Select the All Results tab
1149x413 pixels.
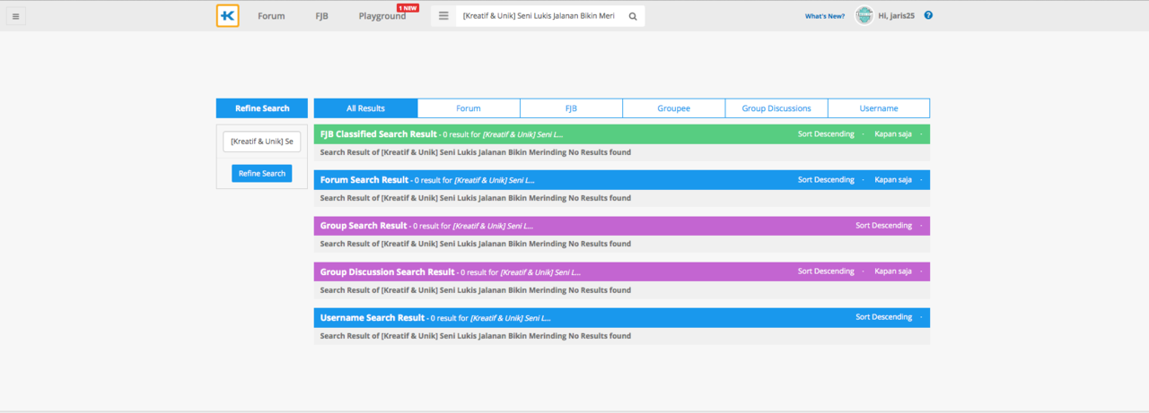pos(365,108)
